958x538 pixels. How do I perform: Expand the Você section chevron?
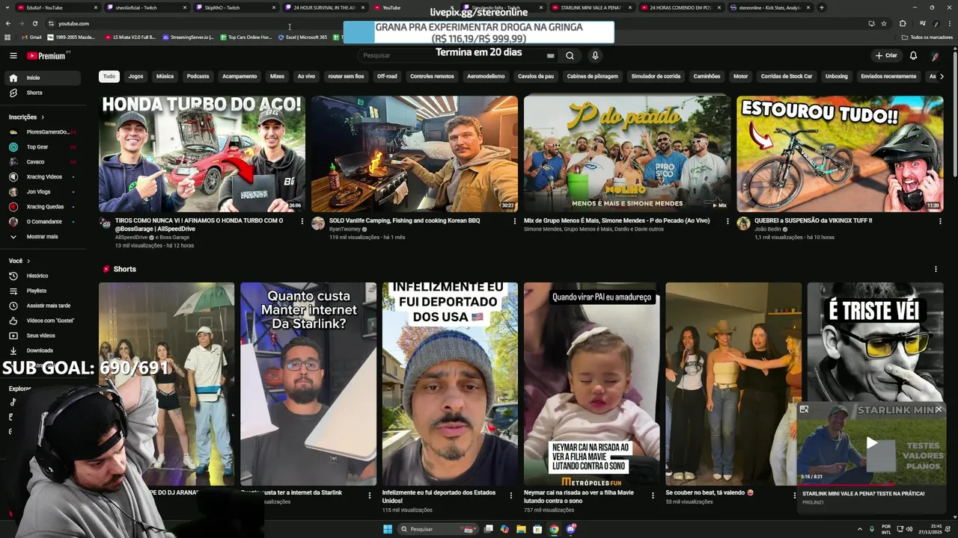pyautogui.click(x=28, y=261)
